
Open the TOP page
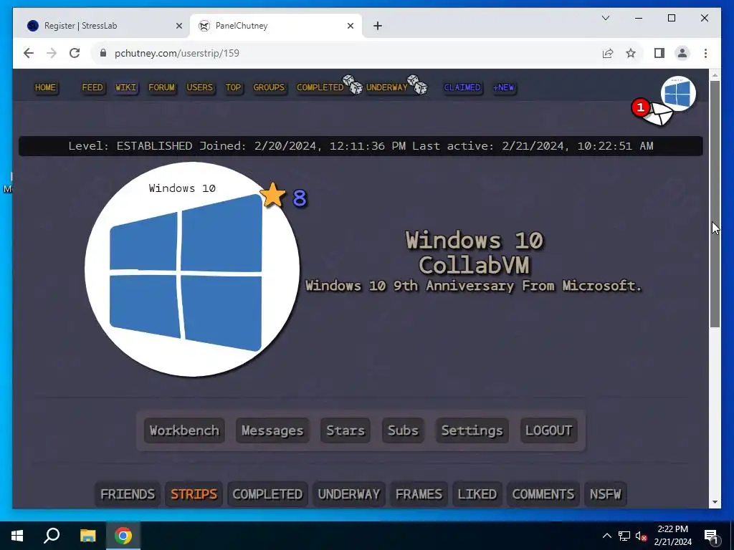tap(233, 87)
